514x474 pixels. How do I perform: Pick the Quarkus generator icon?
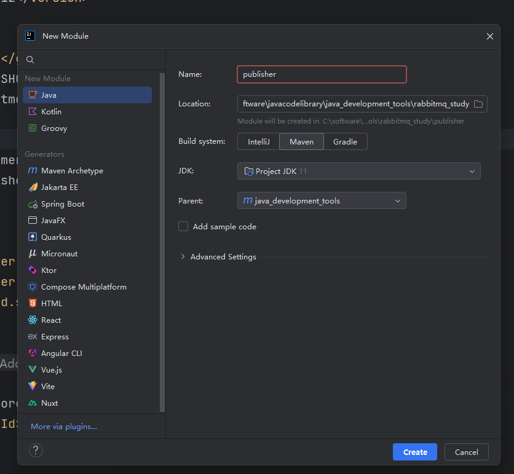tap(33, 237)
